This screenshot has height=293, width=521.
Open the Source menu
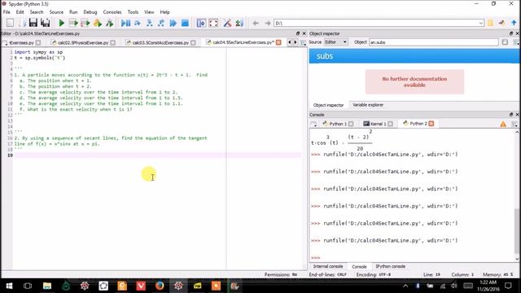56,12
